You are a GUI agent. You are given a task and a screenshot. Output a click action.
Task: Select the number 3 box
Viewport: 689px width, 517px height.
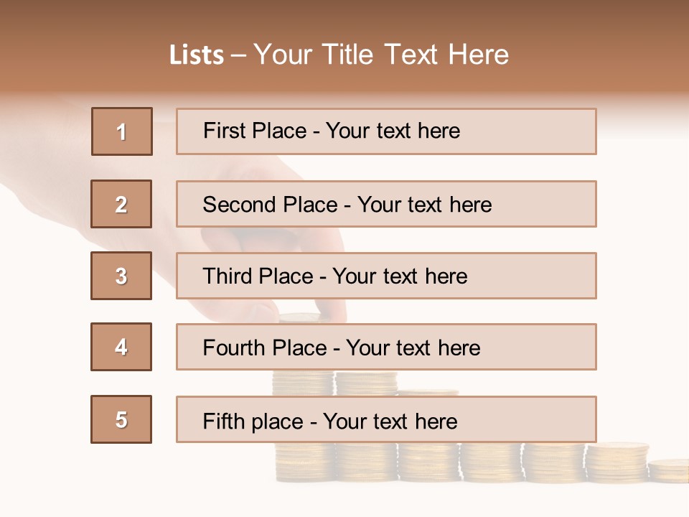tap(121, 276)
